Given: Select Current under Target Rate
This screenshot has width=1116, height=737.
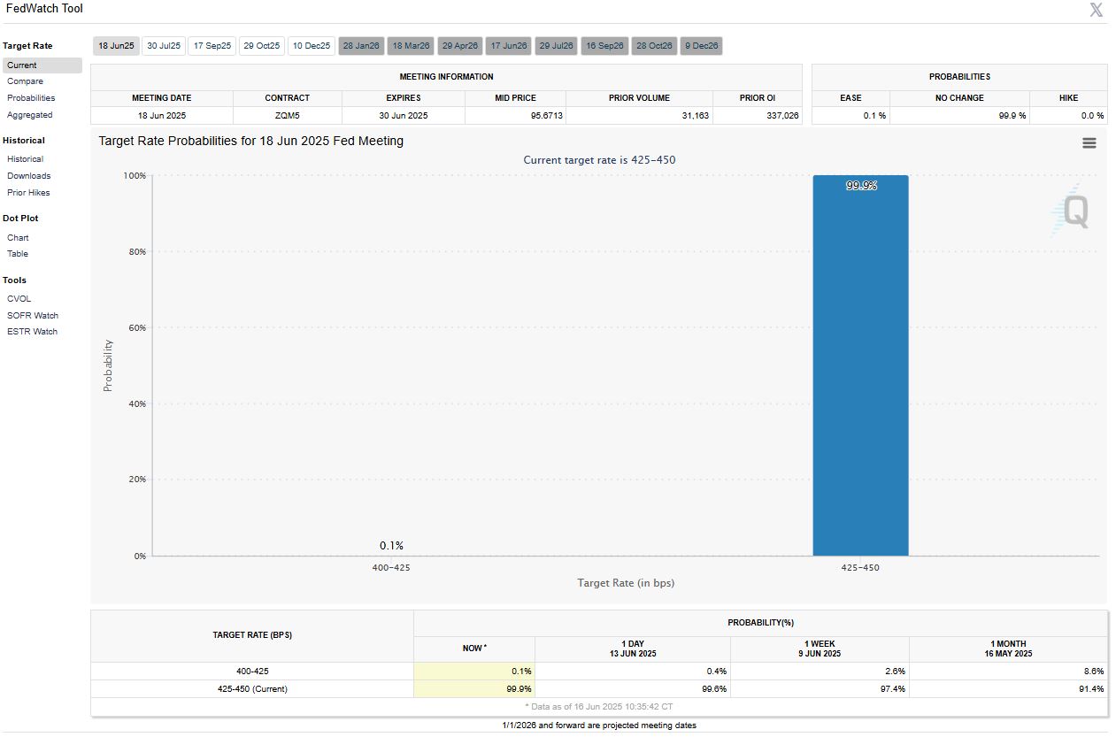Looking at the screenshot, I should [42, 65].
